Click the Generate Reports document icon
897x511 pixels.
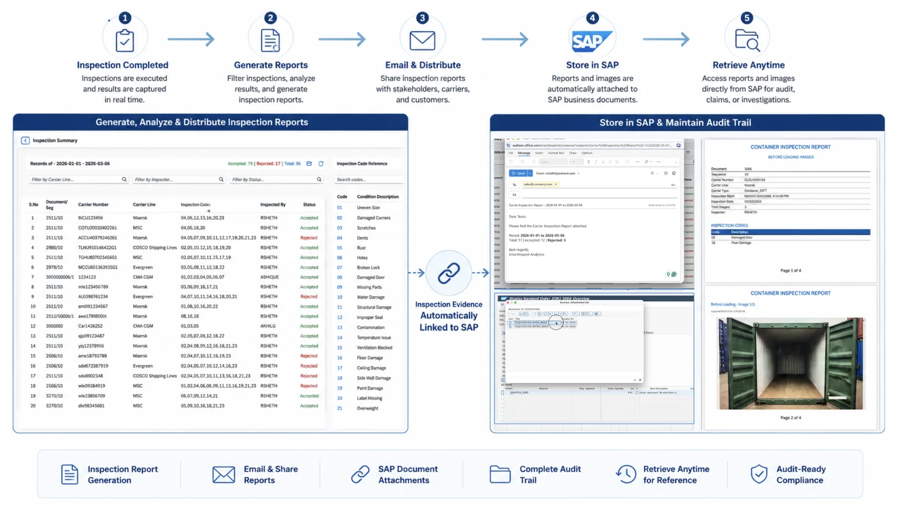[270, 40]
